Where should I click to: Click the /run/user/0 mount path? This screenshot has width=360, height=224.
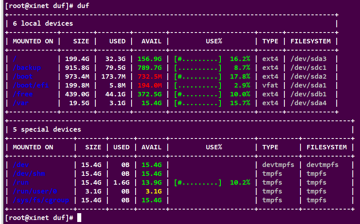(x=35, y=191)
